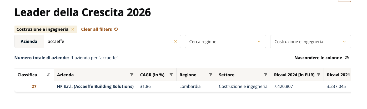Open the Settore column filter icon
The image size is (367, 109).
[x=266, y=75]
